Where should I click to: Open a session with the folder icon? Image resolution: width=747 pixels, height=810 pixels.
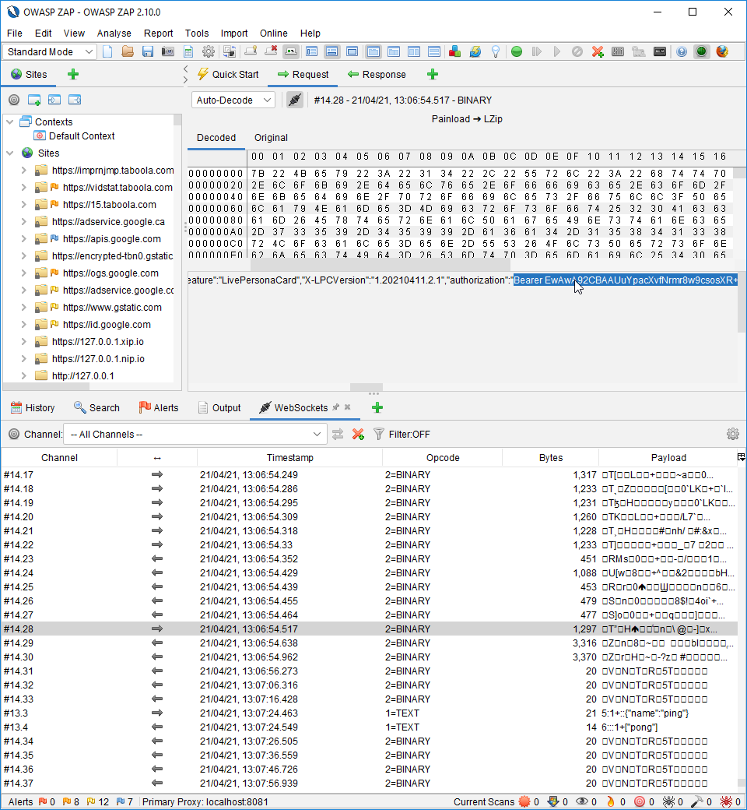128,51
